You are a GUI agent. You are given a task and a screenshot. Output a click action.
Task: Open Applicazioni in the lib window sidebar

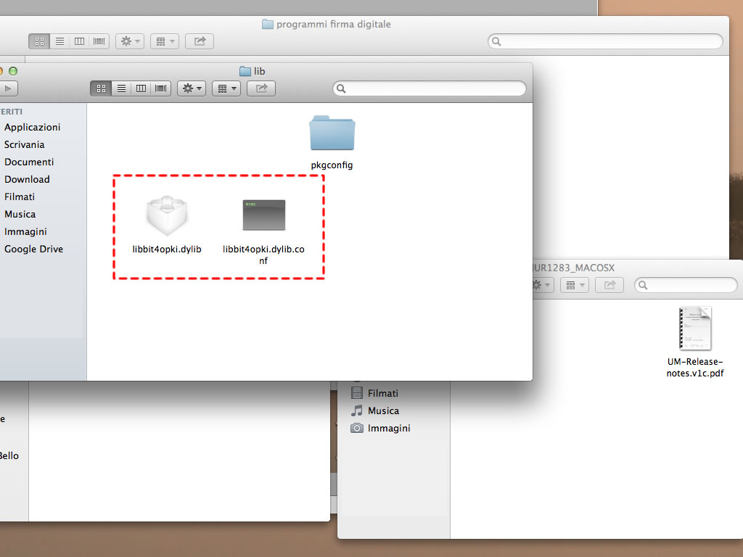[32, 127]
